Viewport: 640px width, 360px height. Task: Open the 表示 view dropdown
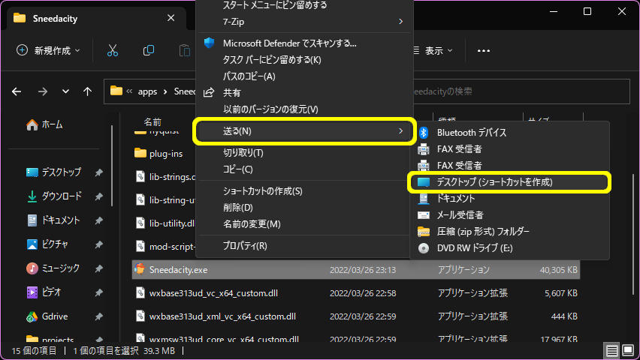pos(433,50)
